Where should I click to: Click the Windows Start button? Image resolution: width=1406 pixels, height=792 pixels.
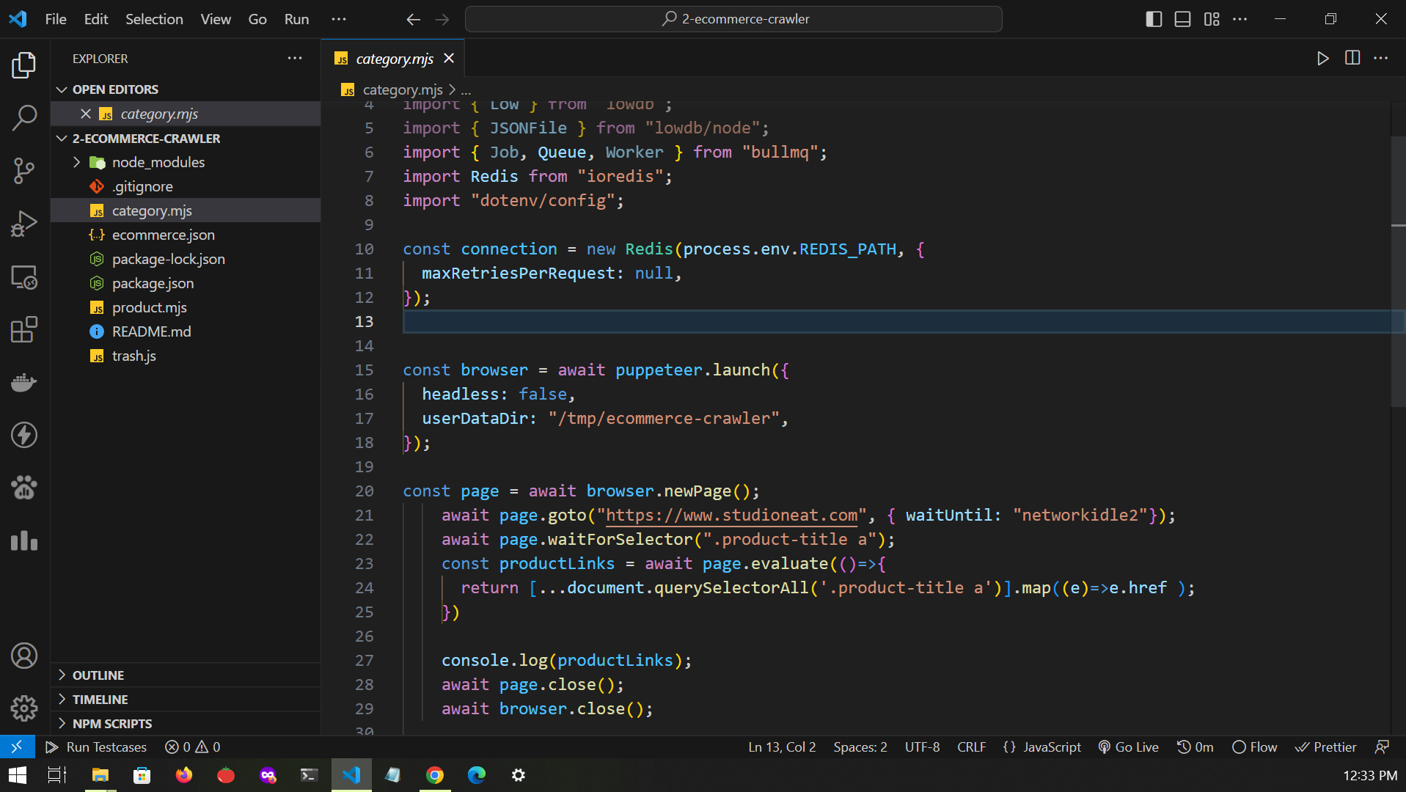point(17,775)
